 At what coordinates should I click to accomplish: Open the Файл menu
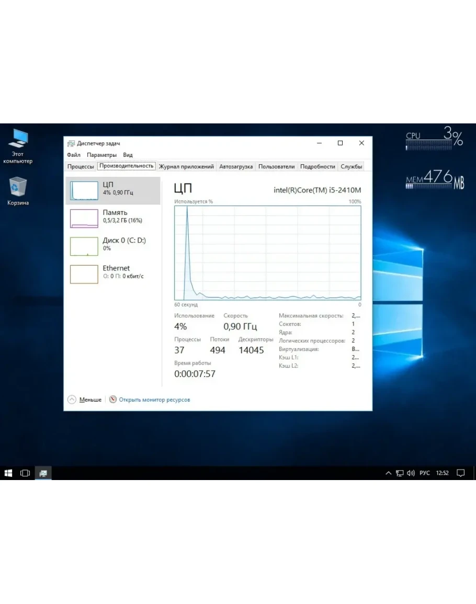74,155
